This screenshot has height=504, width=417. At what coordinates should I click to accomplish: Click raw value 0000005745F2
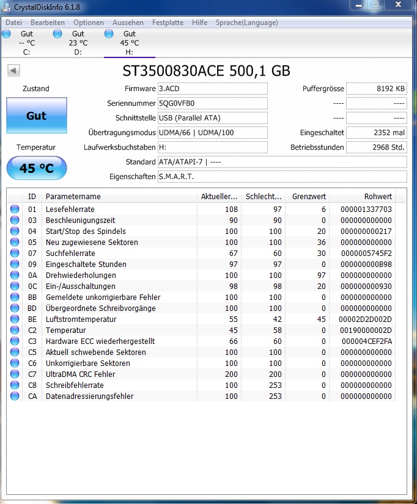366,254
